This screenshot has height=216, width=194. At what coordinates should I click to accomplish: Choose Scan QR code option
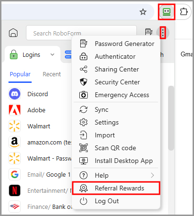116,148
